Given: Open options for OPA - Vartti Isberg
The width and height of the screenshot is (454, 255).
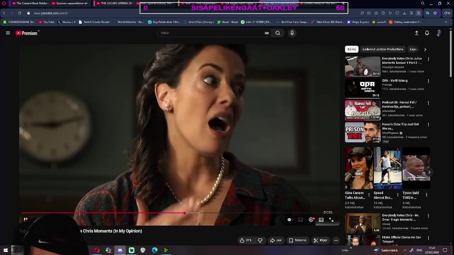Looking at the screenshot, I should [428, 81].
